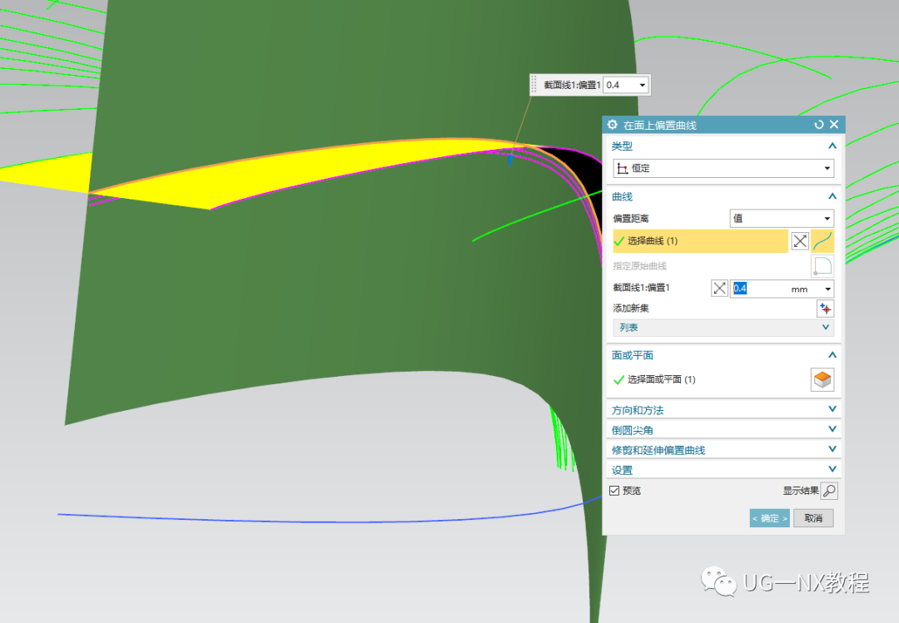
Task: Expand the 设置 section
Action: (723, 470)
